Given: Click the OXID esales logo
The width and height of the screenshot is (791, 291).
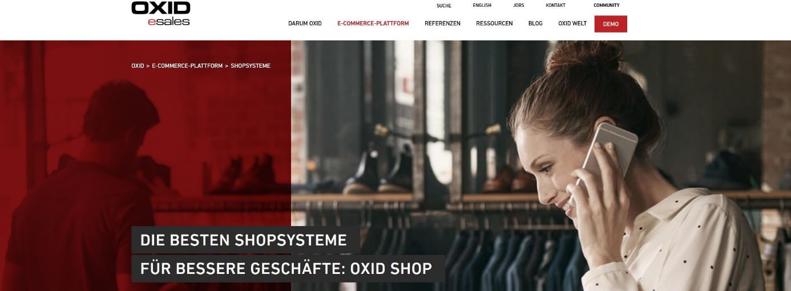Looking at the screenshot, I should [160, 13].
